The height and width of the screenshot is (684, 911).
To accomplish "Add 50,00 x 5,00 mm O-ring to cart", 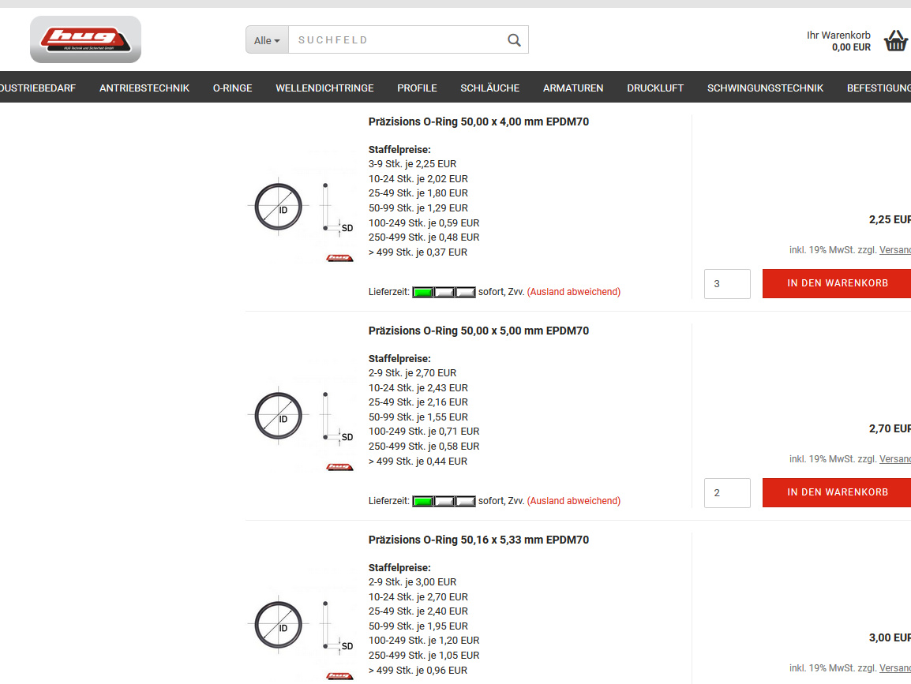I will point(837,492).
